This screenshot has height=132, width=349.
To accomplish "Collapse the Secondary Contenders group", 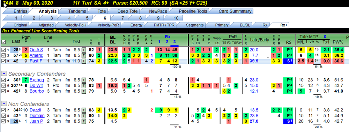I will point(4,74).
